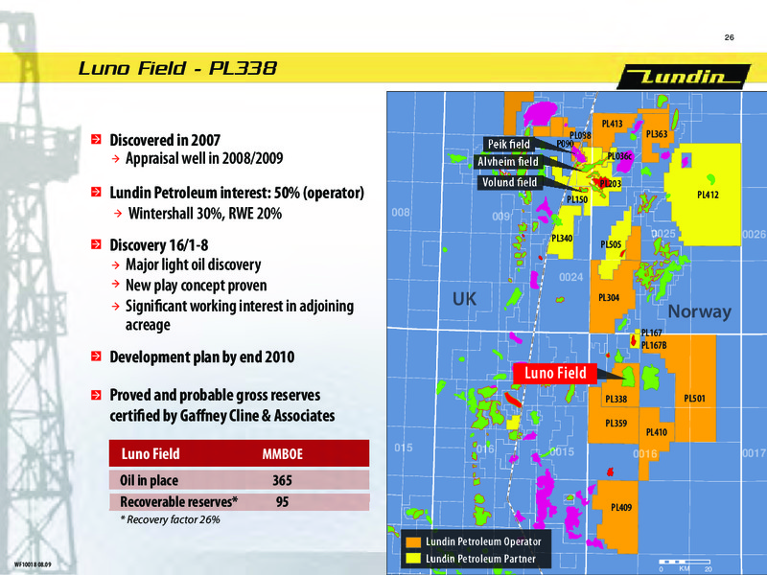Click the PL098 licence label on the map

580,135
